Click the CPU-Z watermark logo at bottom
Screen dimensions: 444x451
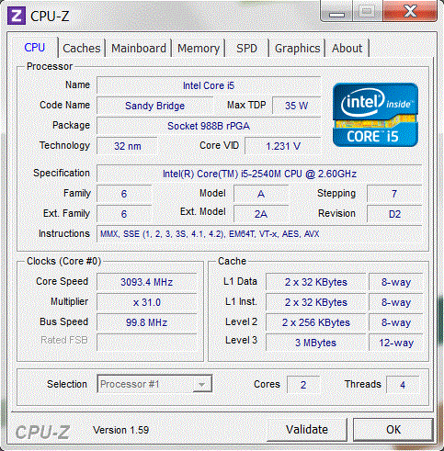[42, 432]
